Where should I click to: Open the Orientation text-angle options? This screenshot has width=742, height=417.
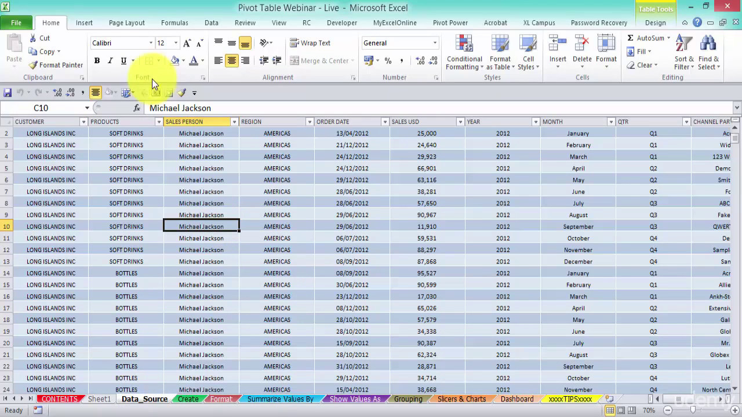(265, 43)
